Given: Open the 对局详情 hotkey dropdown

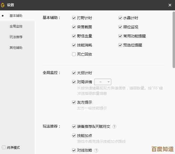Looking at the screenshot, I should coord(103,82).
